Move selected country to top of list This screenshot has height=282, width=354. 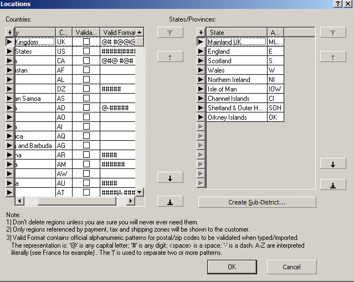tap(170, 33)
